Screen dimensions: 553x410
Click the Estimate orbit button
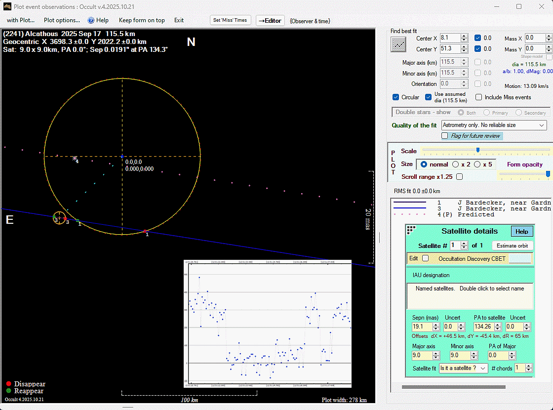(513, 246)
